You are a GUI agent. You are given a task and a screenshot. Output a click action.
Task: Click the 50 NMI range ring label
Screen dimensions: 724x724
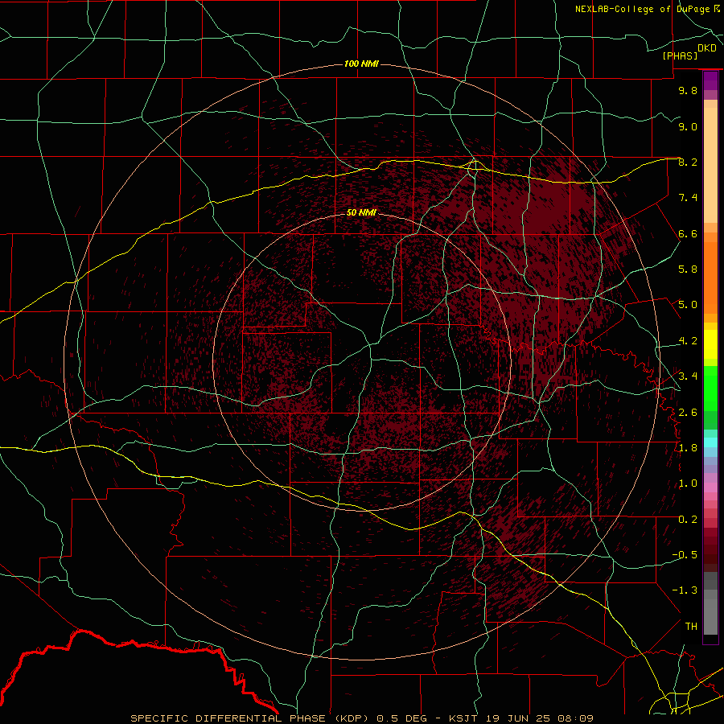tap(361, 212)
